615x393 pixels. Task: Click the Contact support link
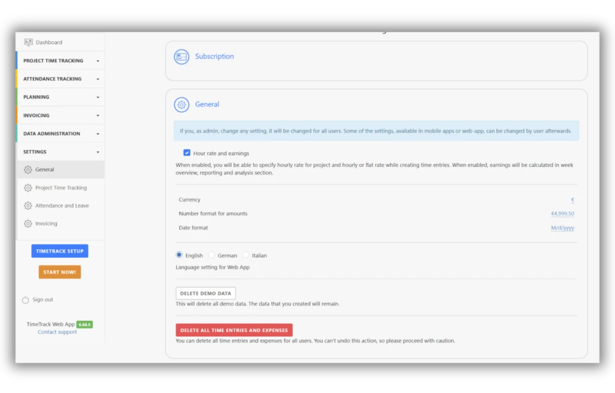click(x=57, y=332)
